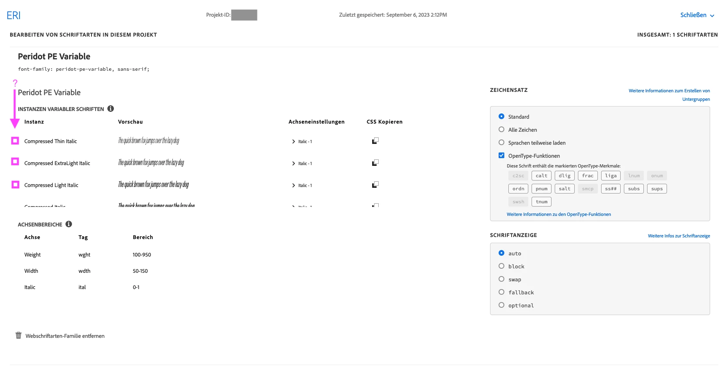Toggle the liga OpenType feature
The image size is (728, 372).
point(611,176)
